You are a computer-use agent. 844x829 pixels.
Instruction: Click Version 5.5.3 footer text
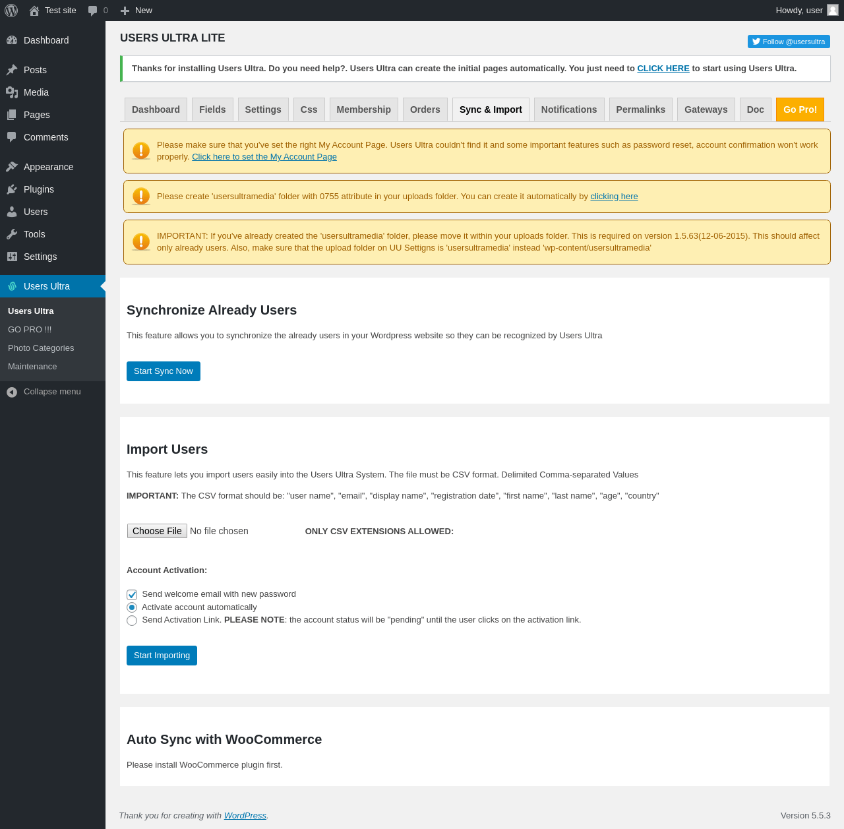(806, 816)
